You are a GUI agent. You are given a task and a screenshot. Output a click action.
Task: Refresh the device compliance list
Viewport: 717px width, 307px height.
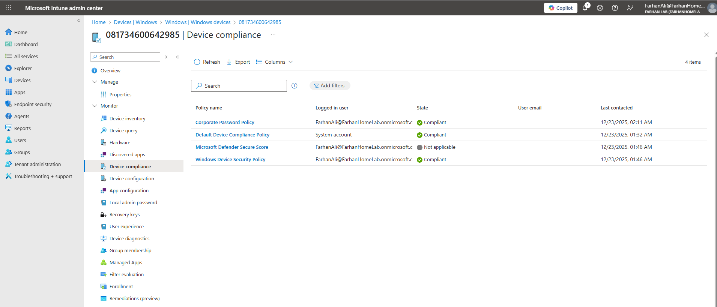(207, 62)
